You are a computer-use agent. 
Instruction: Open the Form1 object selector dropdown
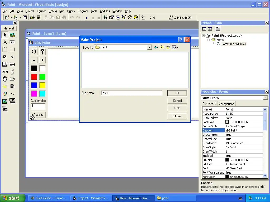[x=266, y=98]
